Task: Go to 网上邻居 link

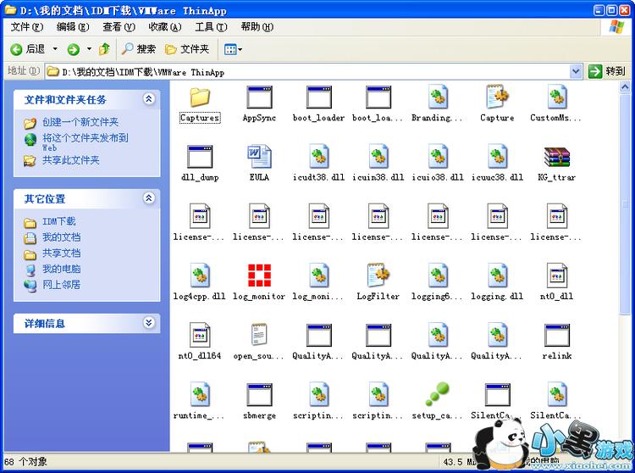Action: pos(61,285)
